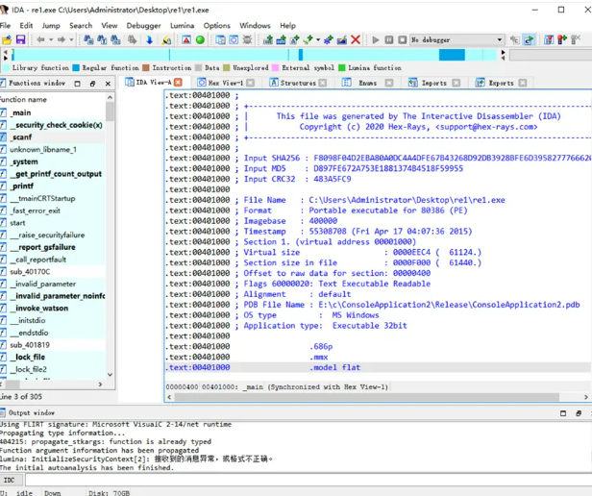Click the IDC command input field
Image resolution: width=592 pixels, height=496 pixels.
[308, 480]
